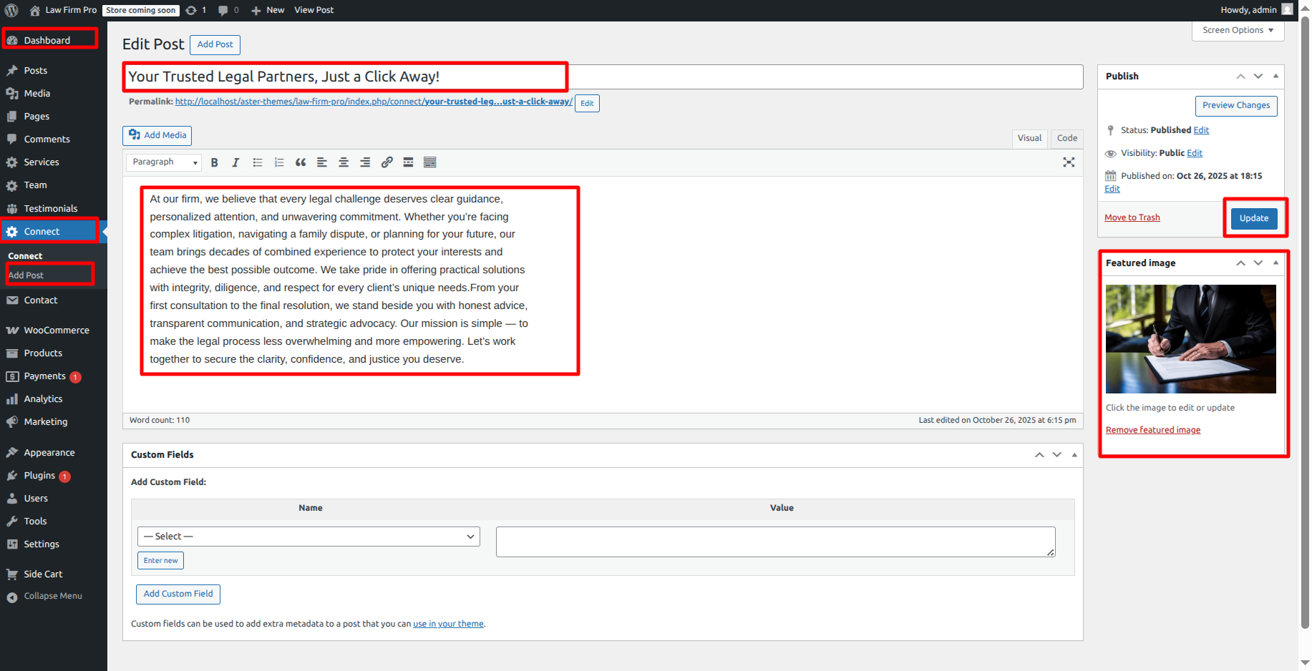
Task: Toggle bold formatting in the editor toolbar
Action: (214, 162)
